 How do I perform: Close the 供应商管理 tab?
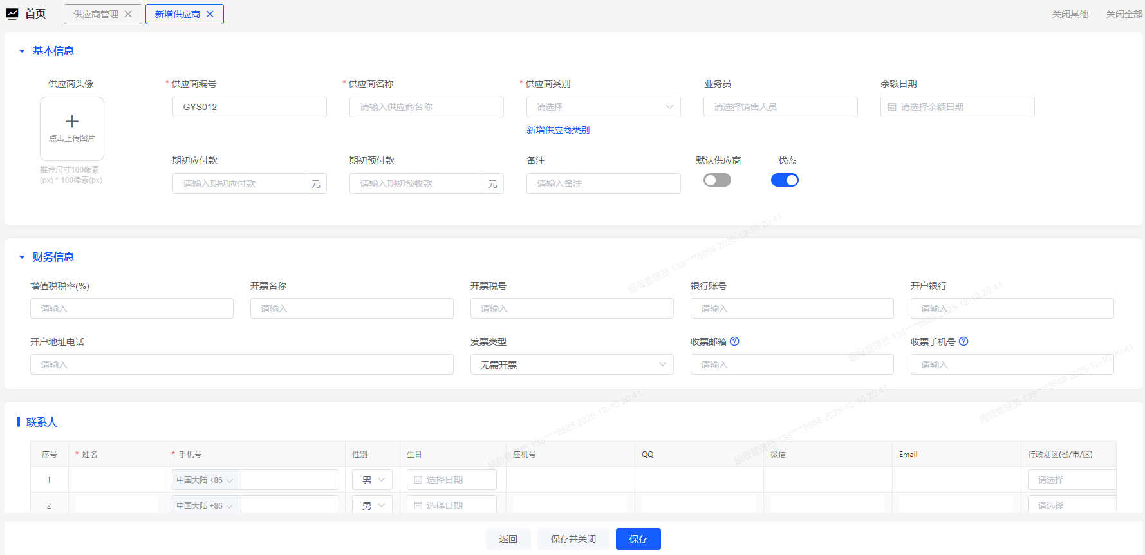(128, 14)
